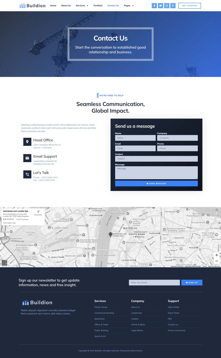Open the Twitter social icon
221x358 pixels.
(x=161, y=6)
